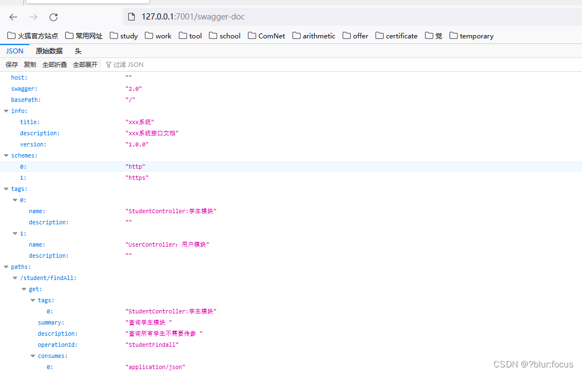Image resolution: width=582 pixels, height=373 pixels.
Task: Open the school bookmark folder
Action: click(x=224, y=36)
